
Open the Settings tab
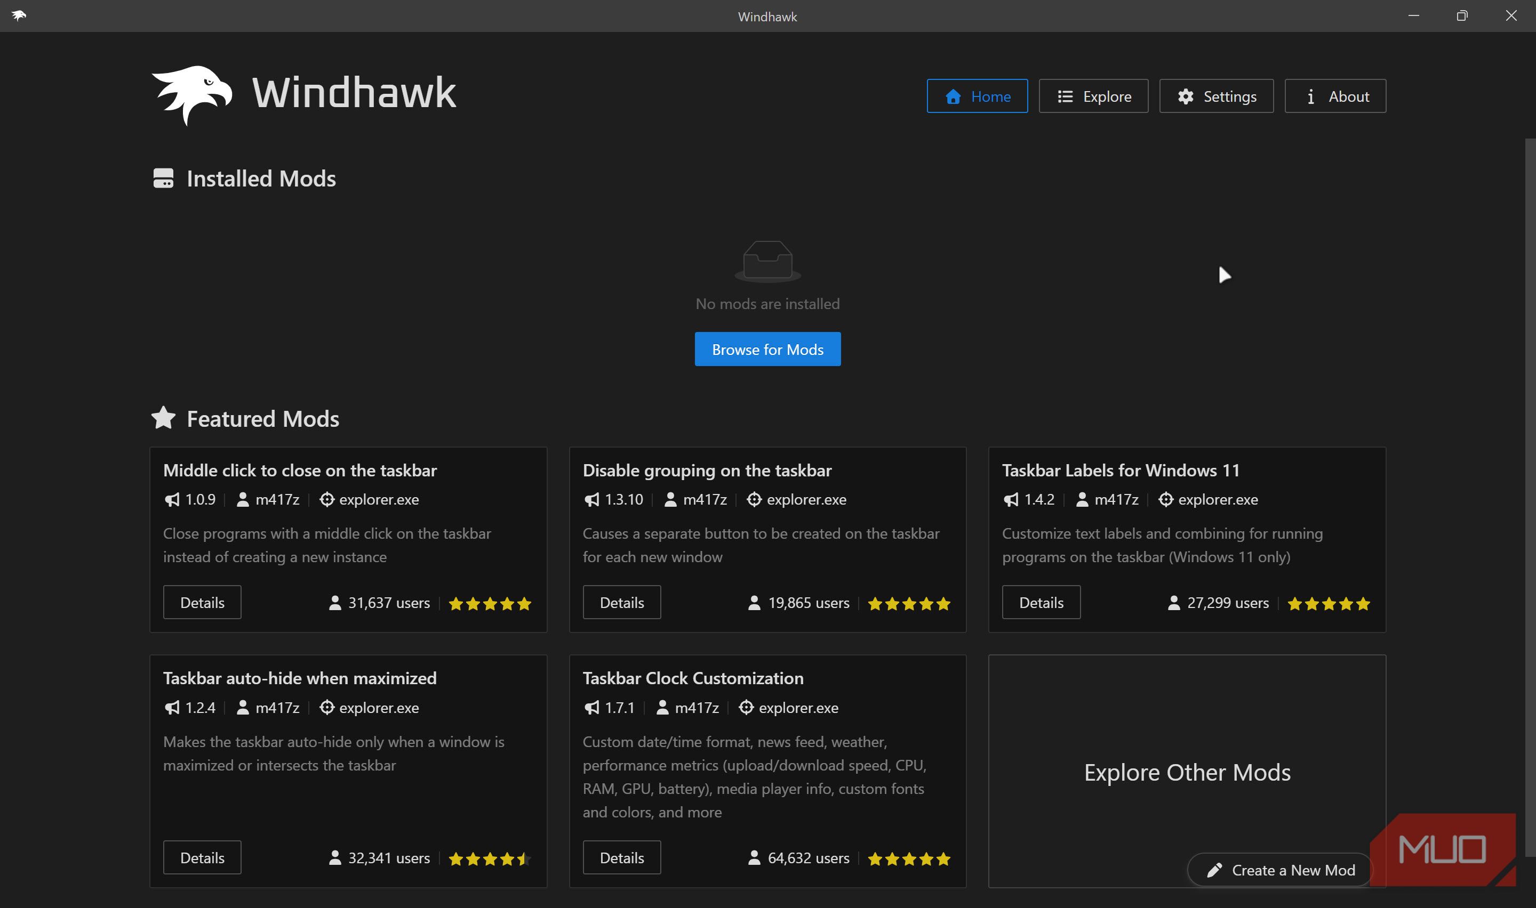click(x=1217, y=96)
